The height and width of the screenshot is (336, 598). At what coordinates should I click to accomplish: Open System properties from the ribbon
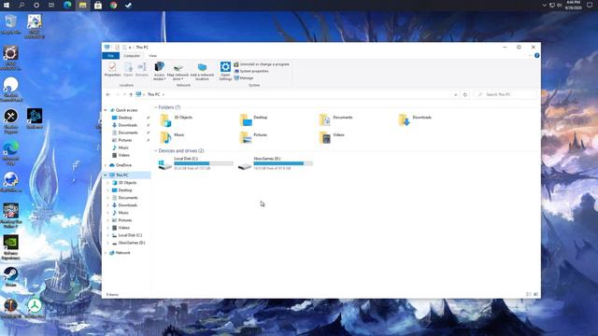(251, 71)
